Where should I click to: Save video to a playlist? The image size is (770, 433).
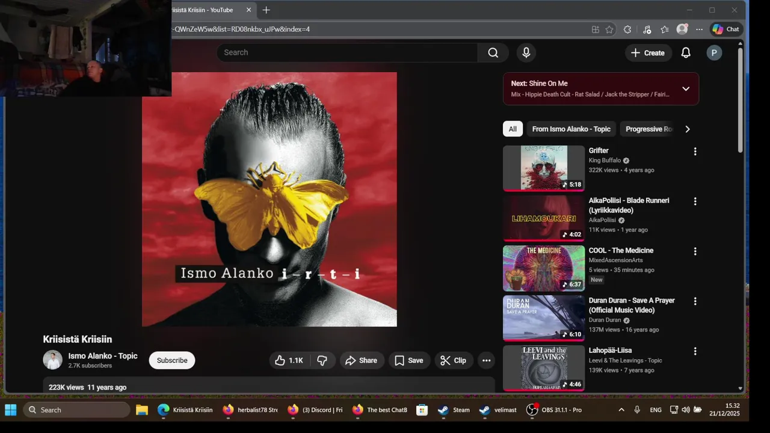pos(409,360)
